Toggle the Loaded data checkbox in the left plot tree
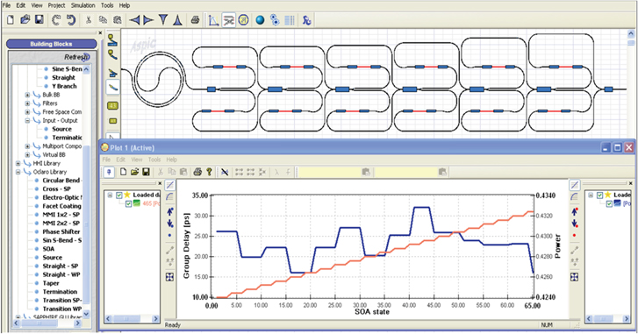Screen dimensions: 638x334 click(x=118, y=195)
